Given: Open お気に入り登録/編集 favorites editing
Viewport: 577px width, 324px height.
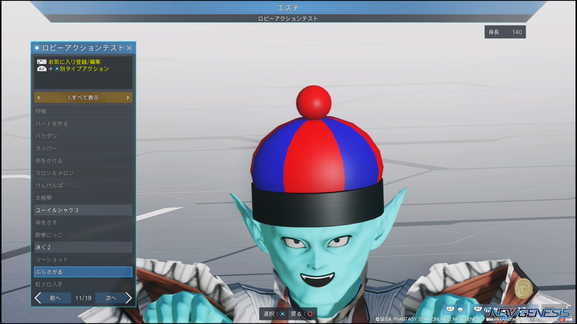Looking at the screenshot, I should [x=75, y=62].
